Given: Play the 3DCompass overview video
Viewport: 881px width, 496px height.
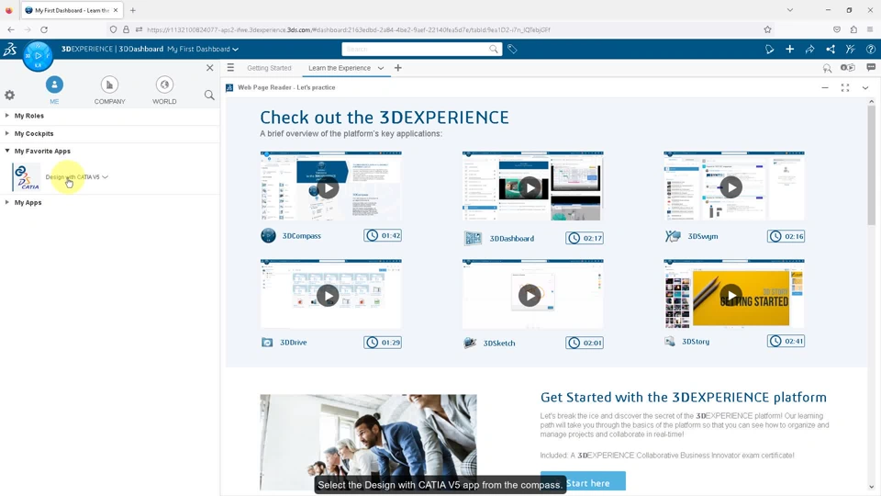Looking at the screenshot, I should click(329, 188).
